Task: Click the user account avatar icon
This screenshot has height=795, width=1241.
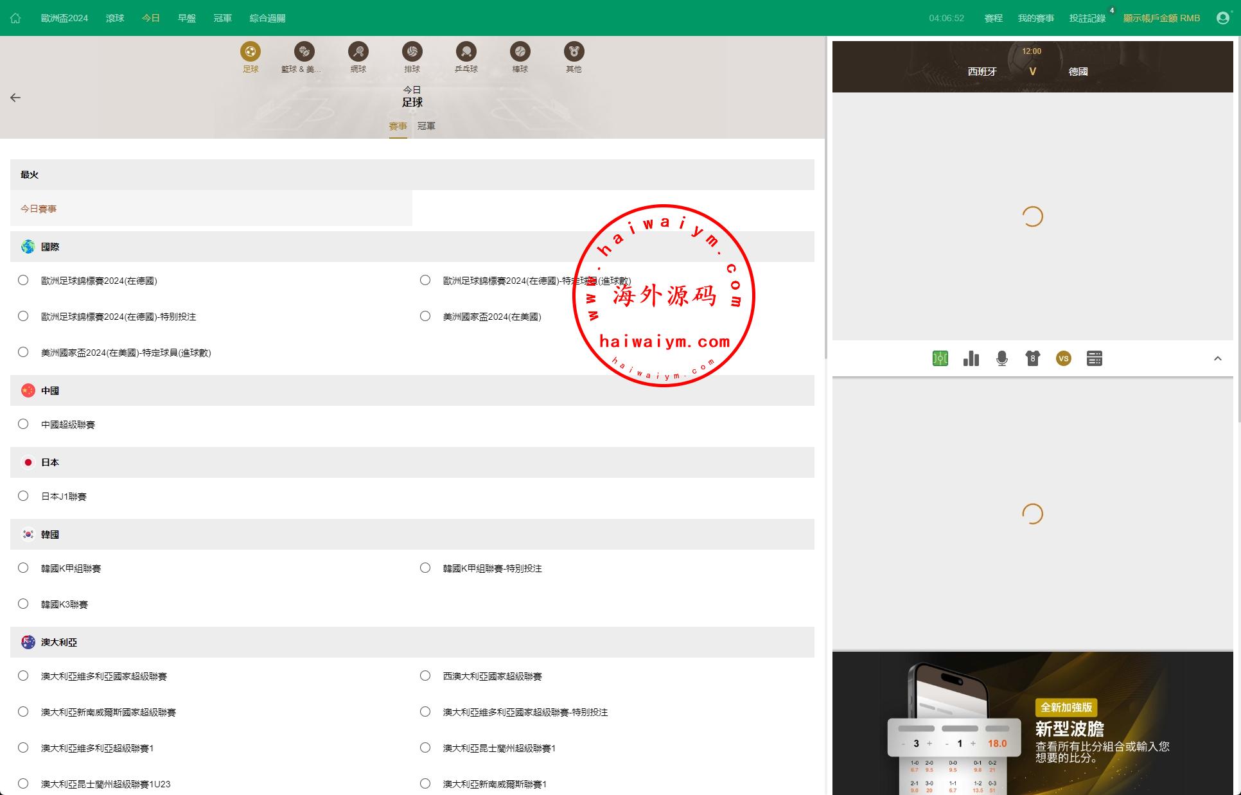Action: pos(1223,18)
